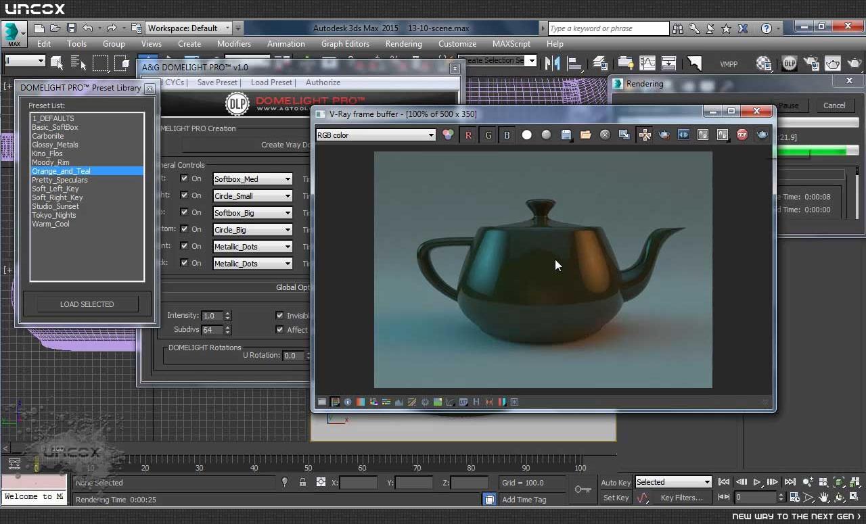Open the Softbox_Med texture dropdown

click(x=252, y=179)
